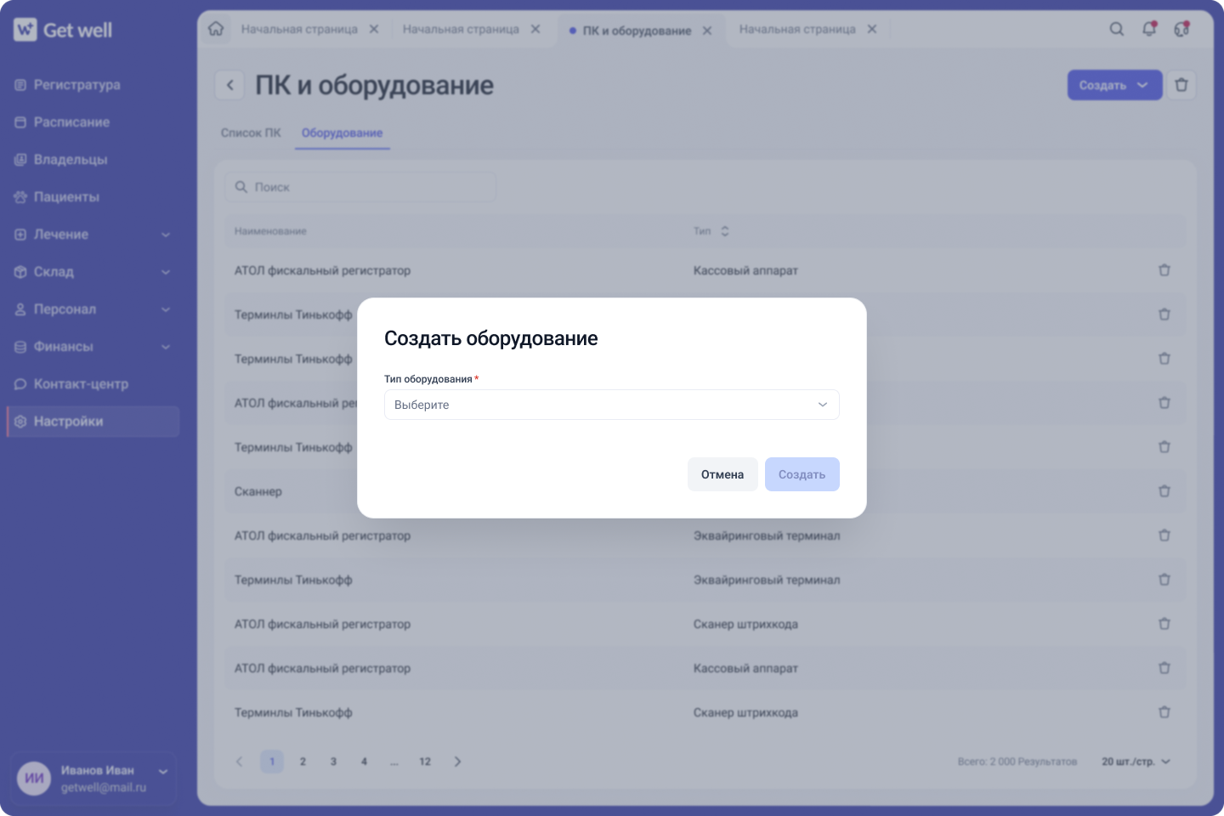Image resolution: width=1224 pixels, height=816 pixels.
Task: Delete the Сканнер row
Action: 1164,491
